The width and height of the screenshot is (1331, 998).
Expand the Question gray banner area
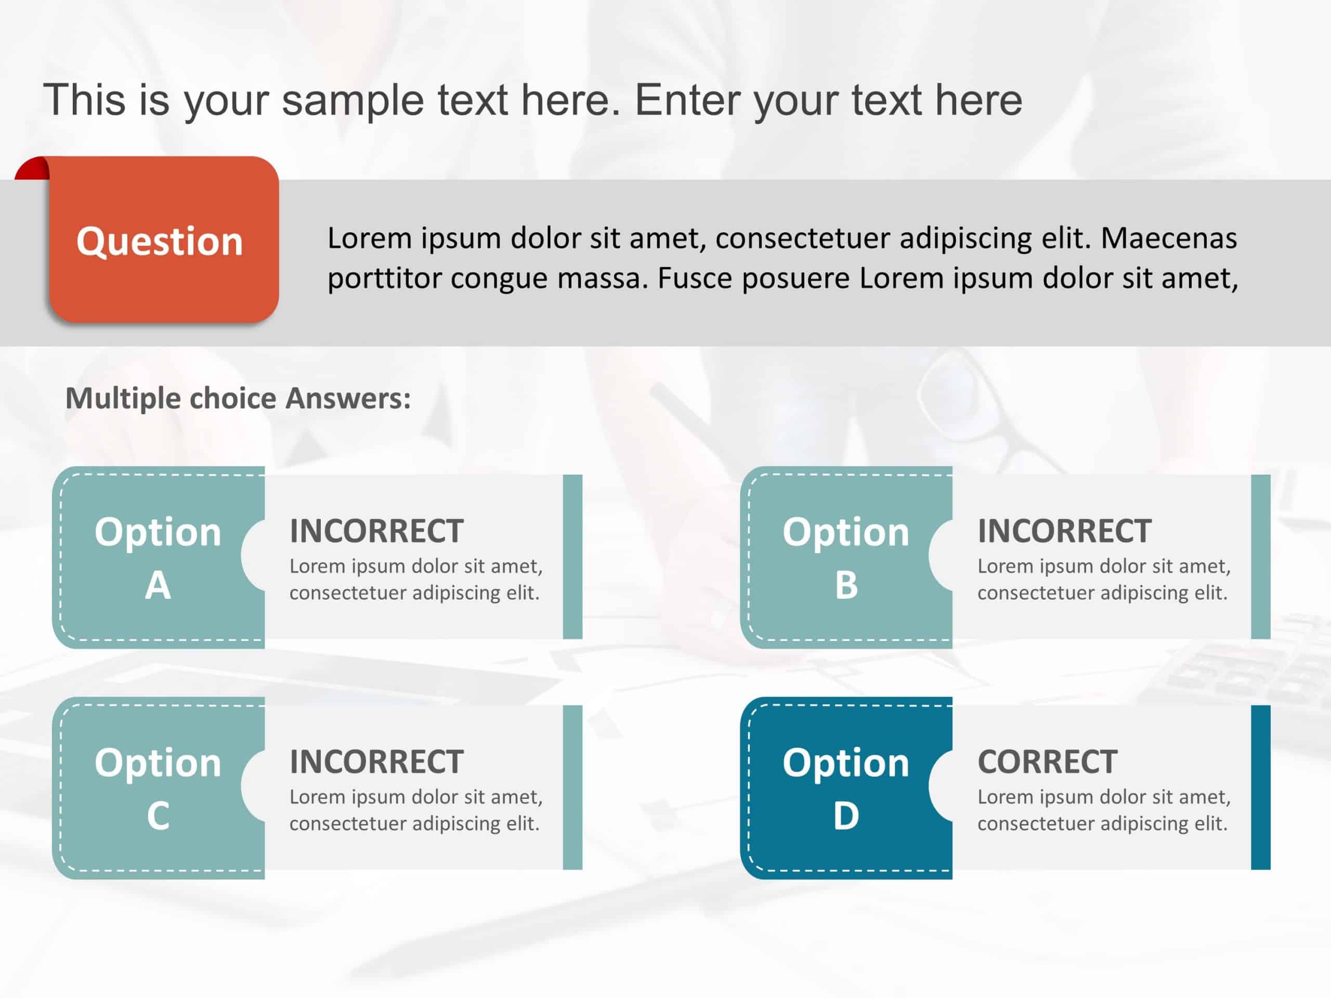[x=665, y=257]
